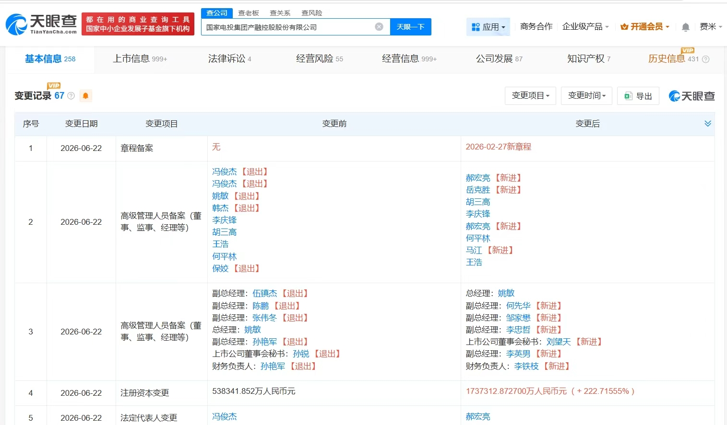The width and height of the screenshot is (727, 425).
Task: Select the 查风险 search tab
Action: pos(312,13)
